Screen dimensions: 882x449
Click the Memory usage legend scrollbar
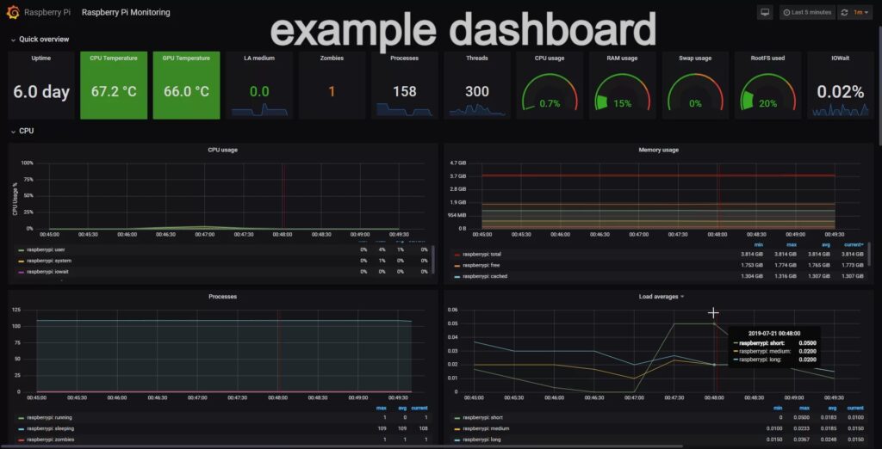pos(868,255)
